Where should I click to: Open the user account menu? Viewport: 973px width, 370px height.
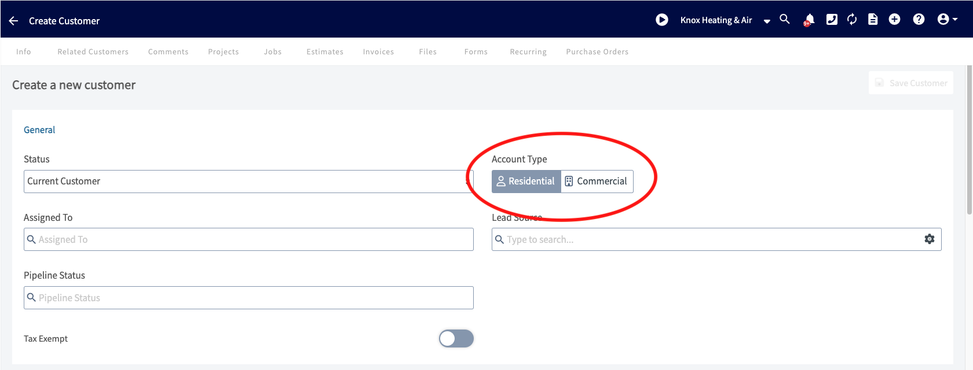click(947, 20)
